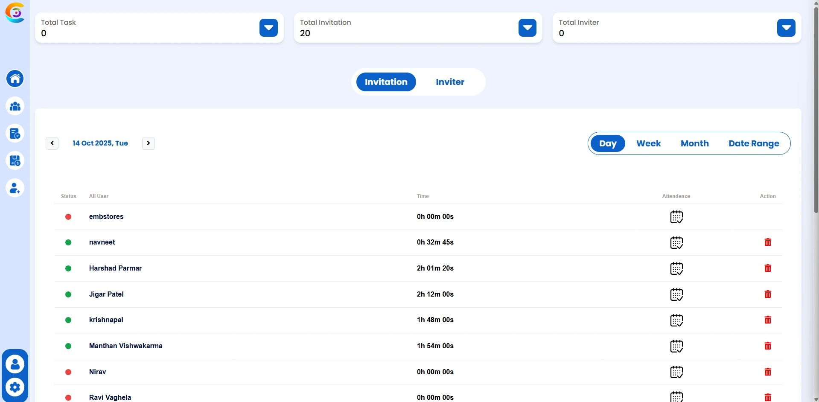Open attendance calendar for Jigar Patel
819x402 pixels.
tap(676, 294)
